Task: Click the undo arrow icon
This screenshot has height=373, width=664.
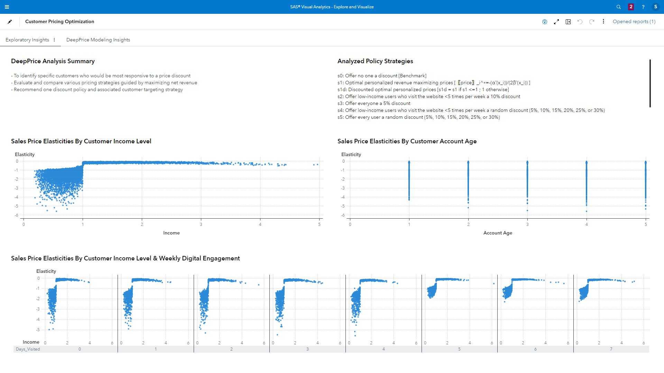Action: [580, 22]
